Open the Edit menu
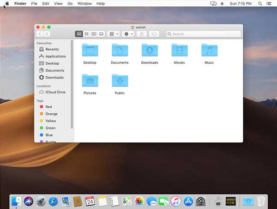This screenshot has height=209, width=277. (x=46, y=3)
